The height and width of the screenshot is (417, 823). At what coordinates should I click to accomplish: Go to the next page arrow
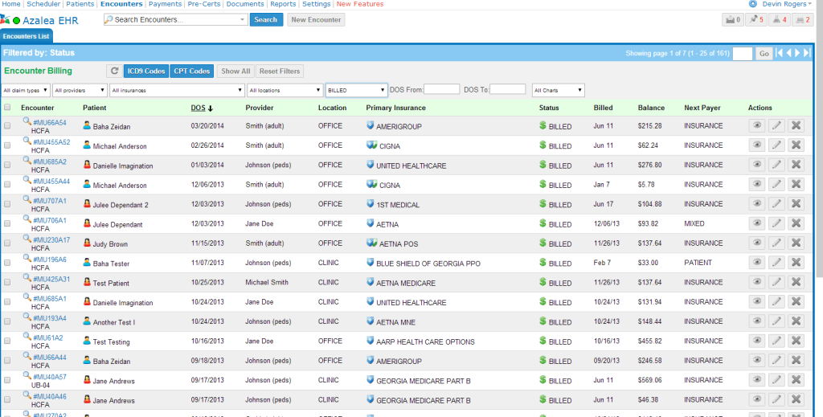click(797, 53)
